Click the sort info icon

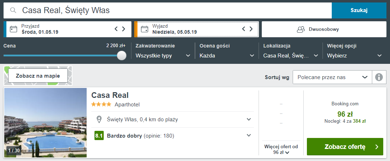pos(379,77)
